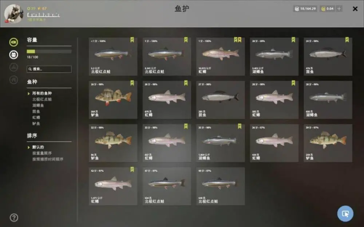364x227 pixels.
Task: Select 所有的鱼种 filter arrow
Action: click(29, 93)
